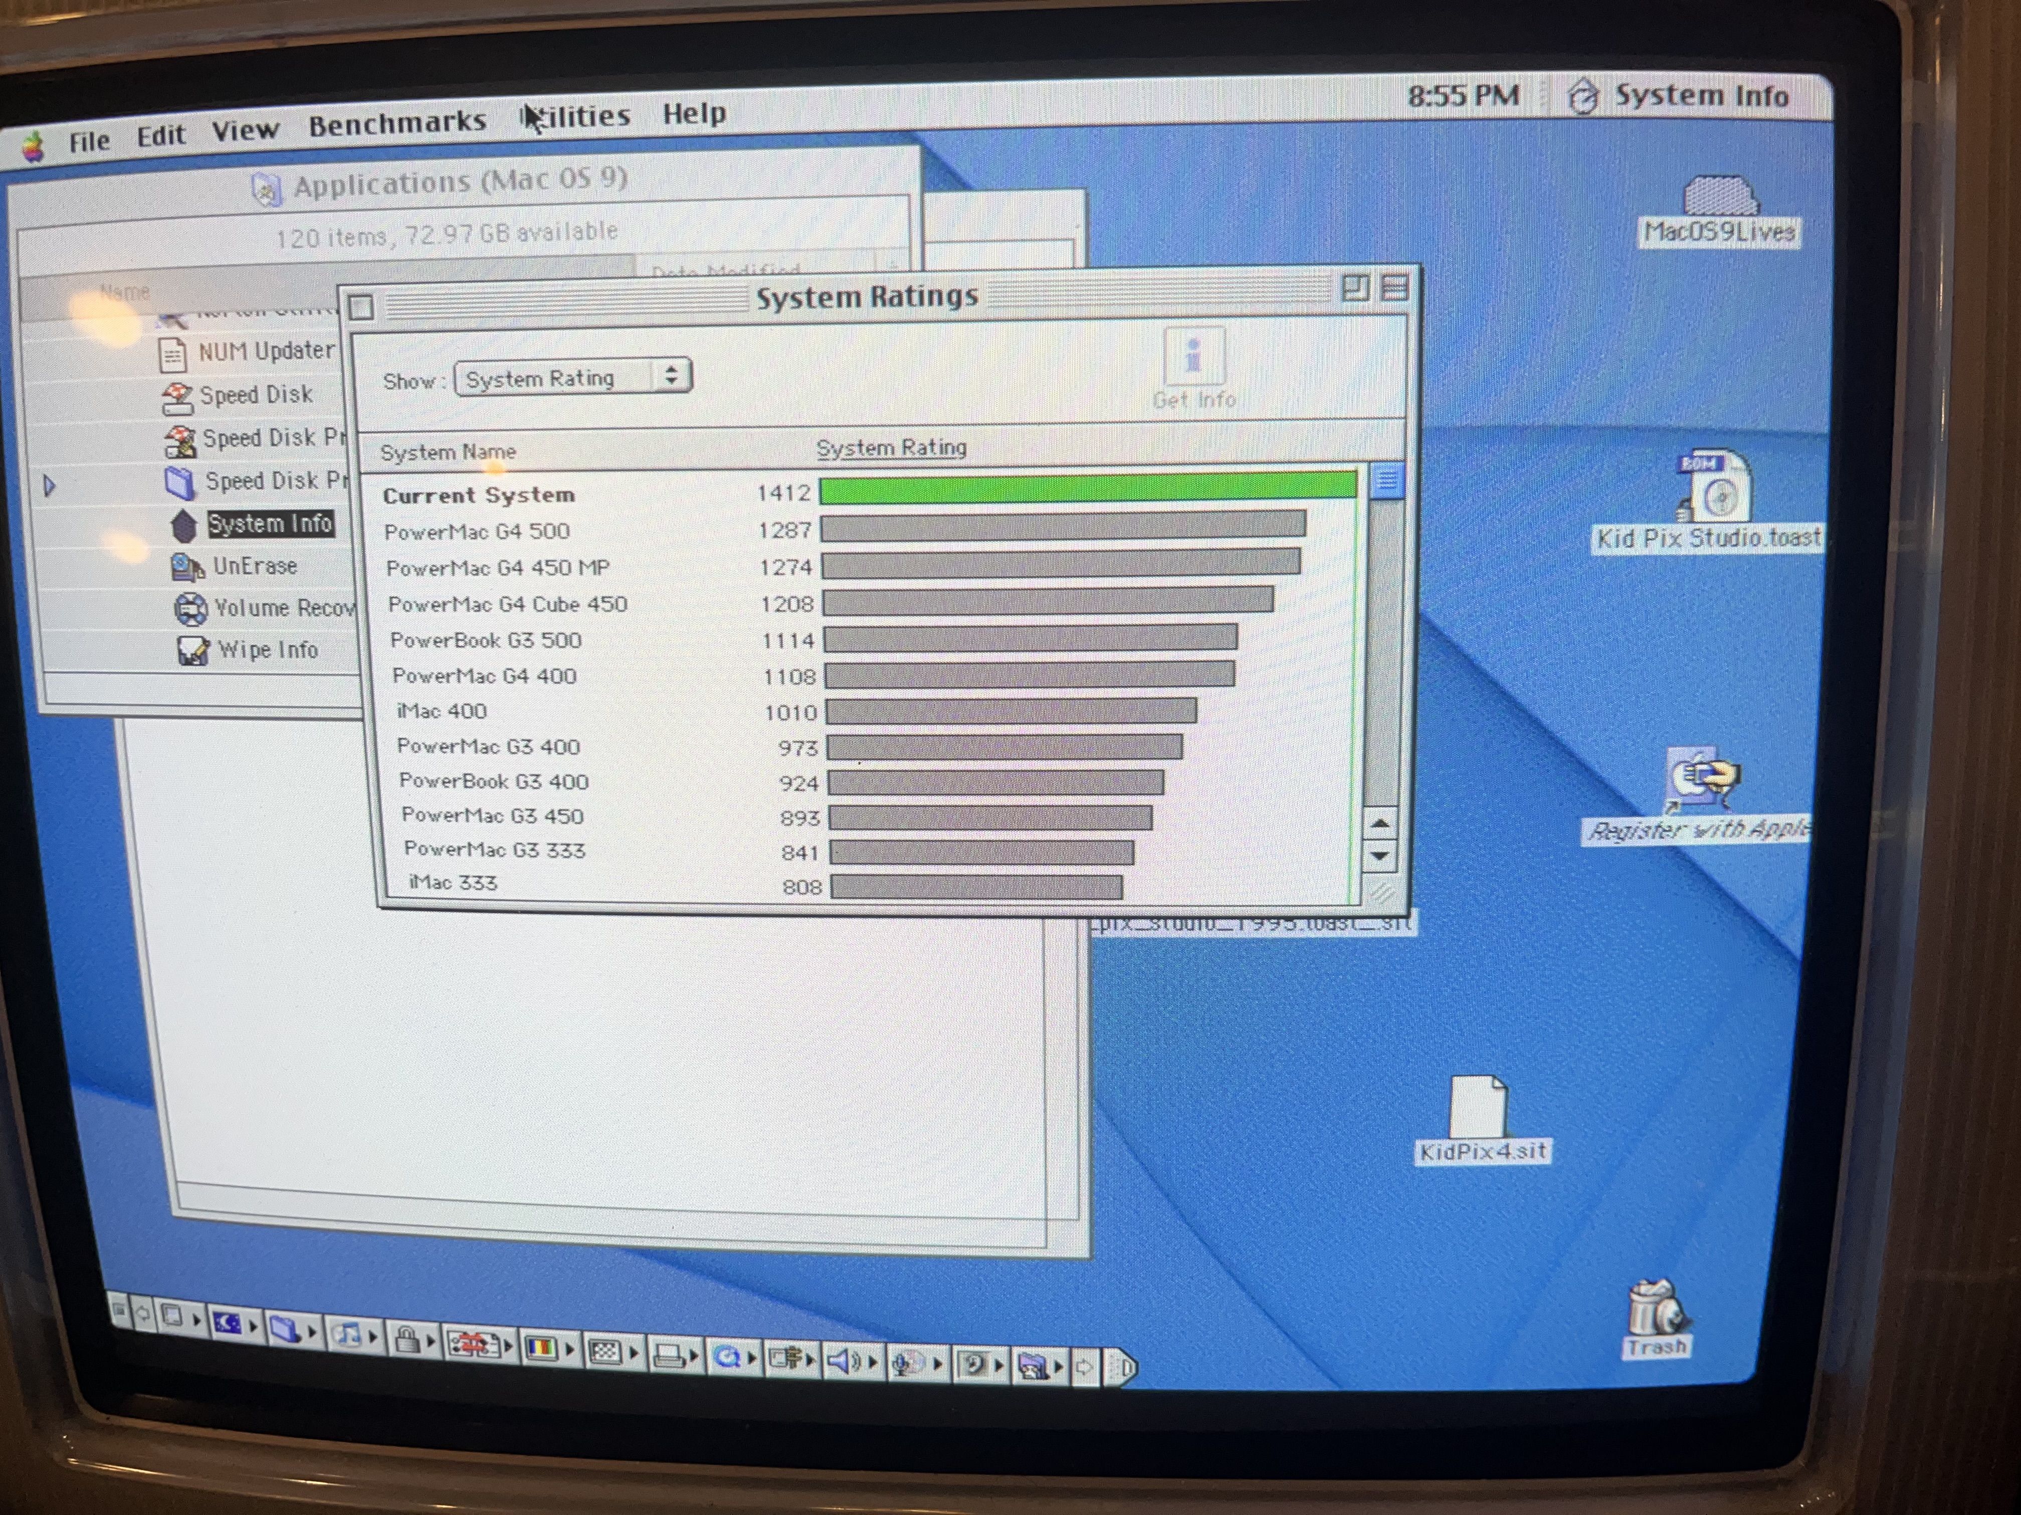This screenshot has width=2021, height=1515.
Task: Expand the Speed Disk folder disclosure triangle
Action: [50, 485]
